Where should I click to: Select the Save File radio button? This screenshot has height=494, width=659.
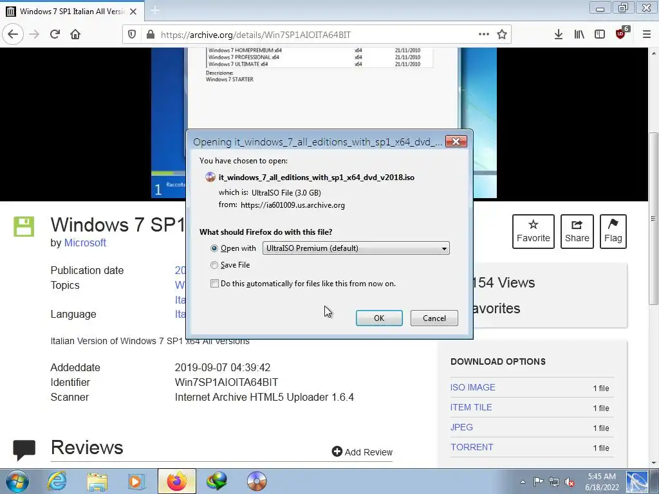click(214, 265)
